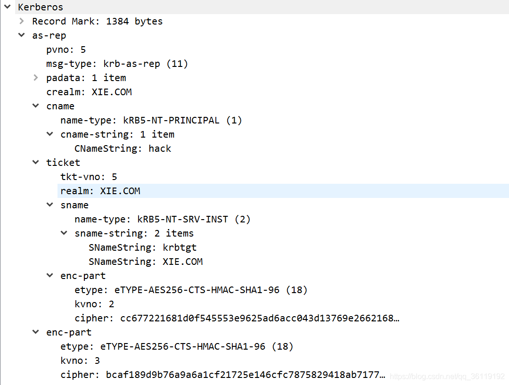
Task: Select the pvno: 5 field
Action: pos(66,49)
